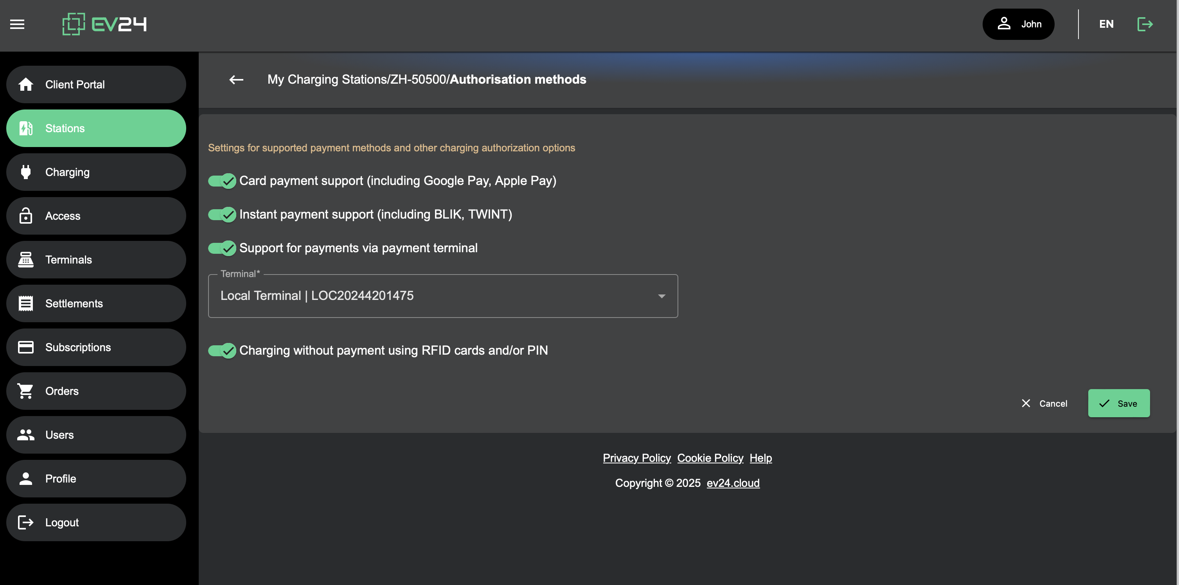
Task: Click the EV24 logo
Action: (x=104, y=24)
